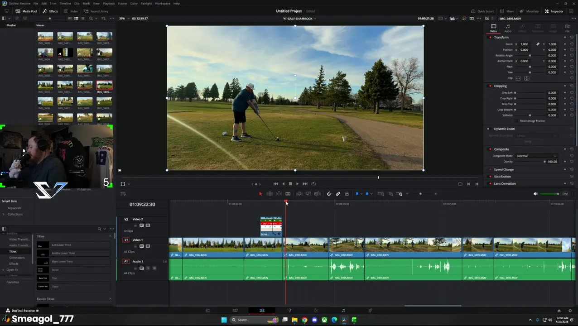The height and width of the screenshot is (326, 578).
Task: Stop playback in the viewer
Action: pos(290,184)
